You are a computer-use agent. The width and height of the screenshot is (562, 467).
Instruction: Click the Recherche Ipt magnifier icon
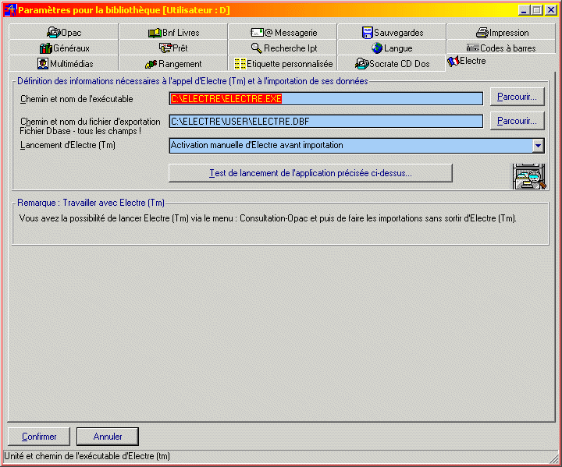pos(257,48)
